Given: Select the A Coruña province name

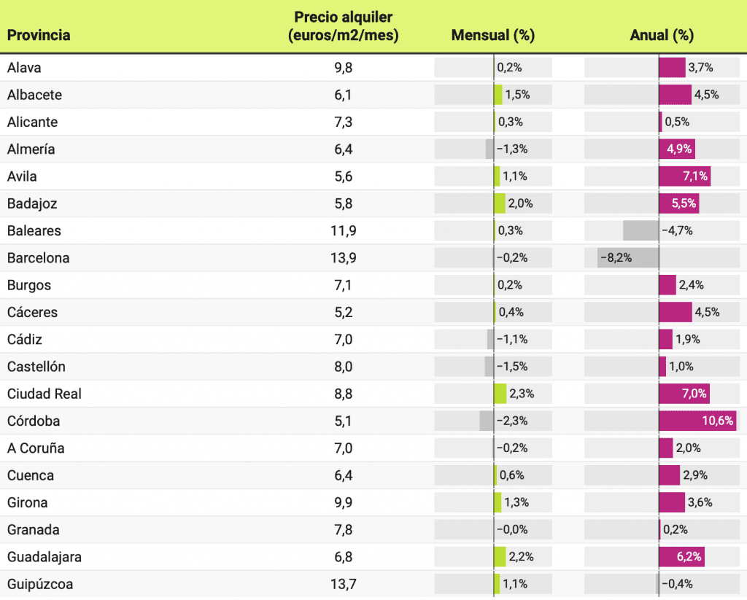Looking at the screenshot, I should pos(36,448).
